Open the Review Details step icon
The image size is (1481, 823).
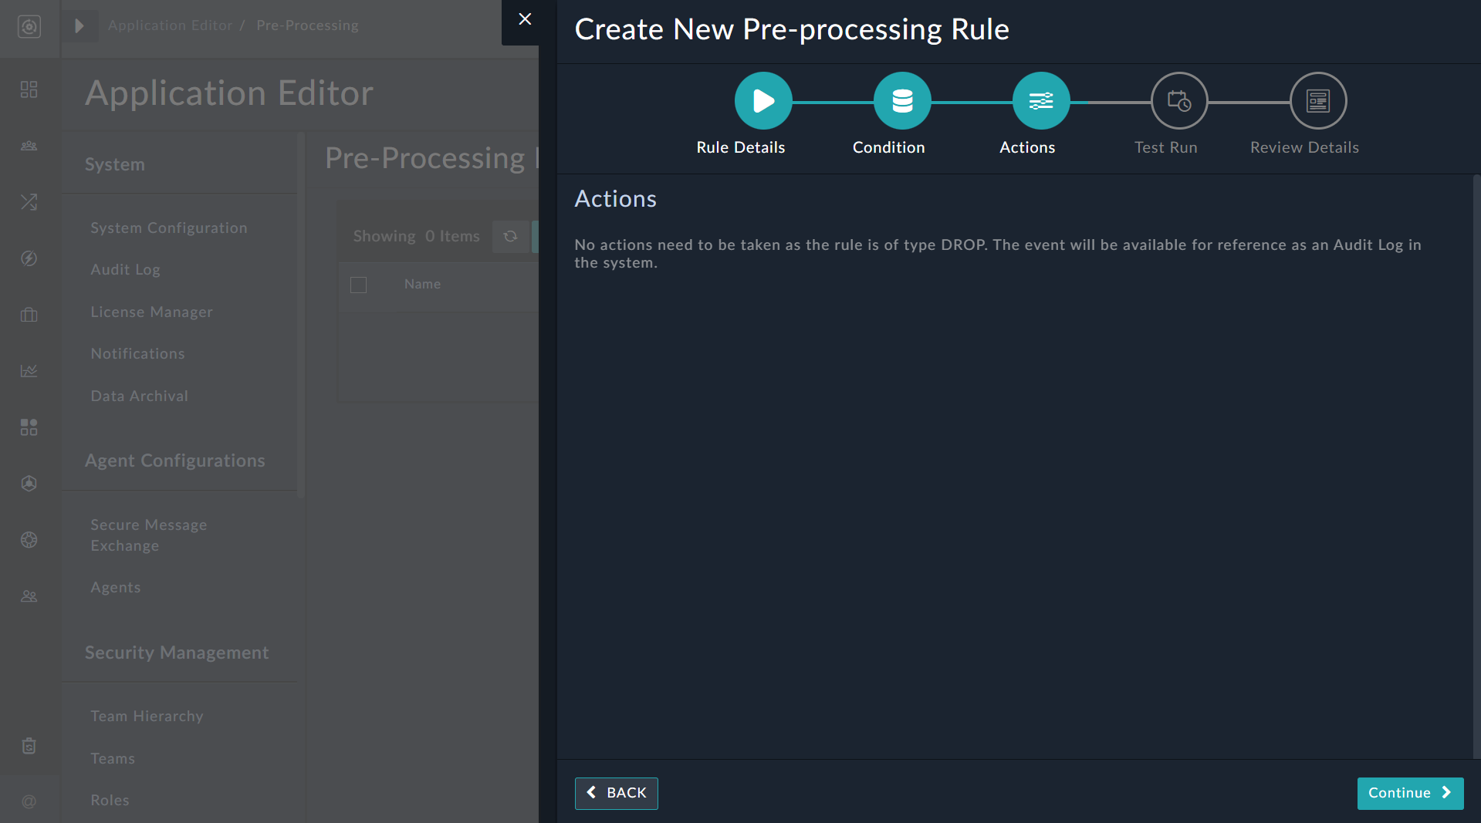tap(1317, 100)
